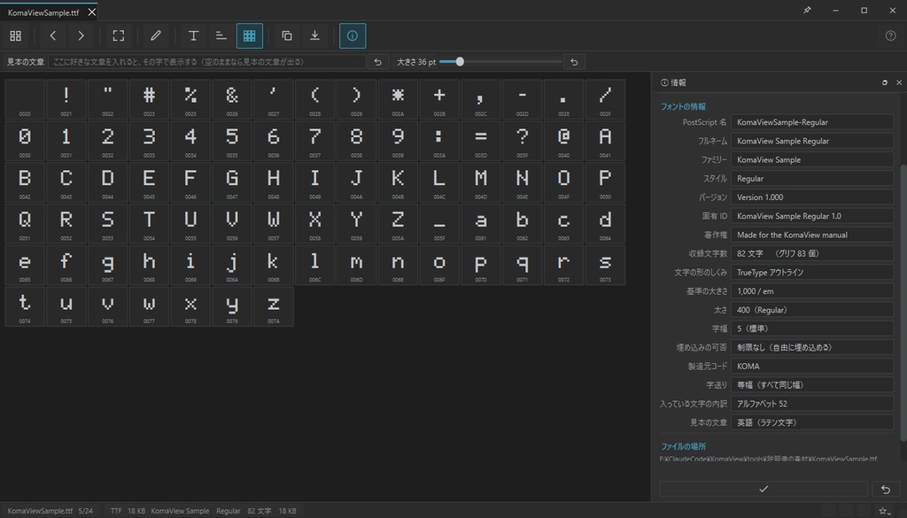The width and height of the screenshot is (907, 518).
Task: Reset the size slider to default
Action: [574, 62]
